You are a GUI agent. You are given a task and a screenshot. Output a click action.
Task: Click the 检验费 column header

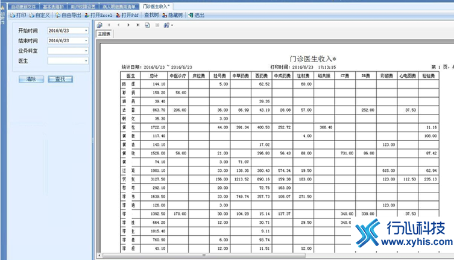click(429, 75)
